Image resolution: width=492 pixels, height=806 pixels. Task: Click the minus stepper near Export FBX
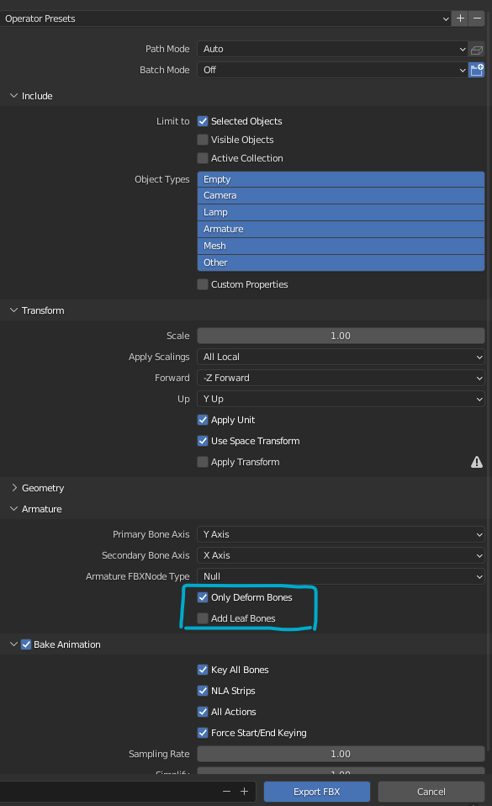coord(226,791)
